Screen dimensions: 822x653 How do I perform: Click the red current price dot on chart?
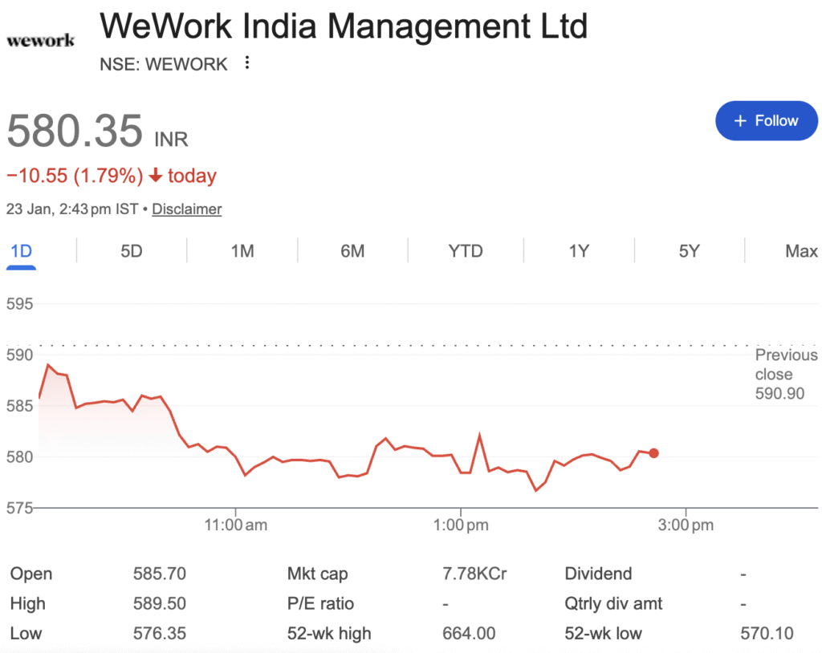[654, 453]
